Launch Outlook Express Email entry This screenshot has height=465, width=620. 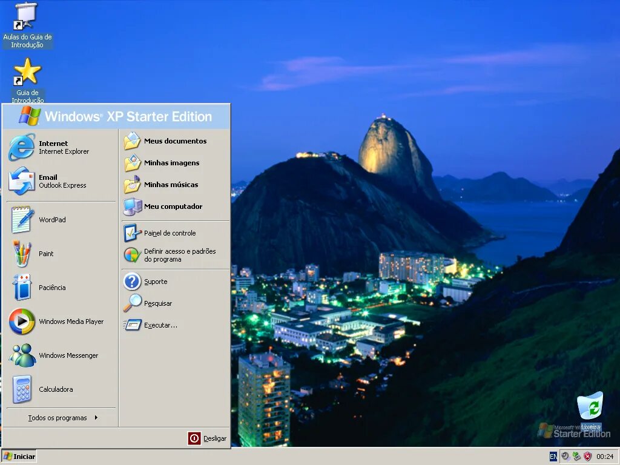pos(60,181)
